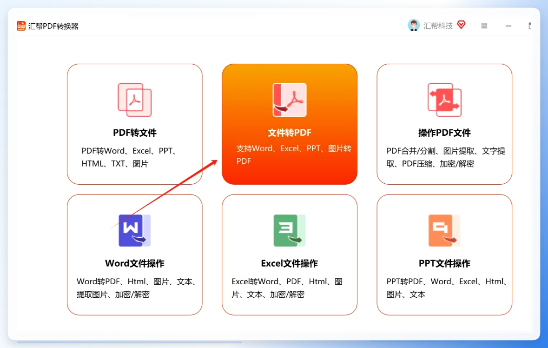
Task: Click the Word文件操作 title text
Action: 134,263
